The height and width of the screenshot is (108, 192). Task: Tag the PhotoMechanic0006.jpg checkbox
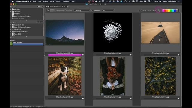coord(179,99)
